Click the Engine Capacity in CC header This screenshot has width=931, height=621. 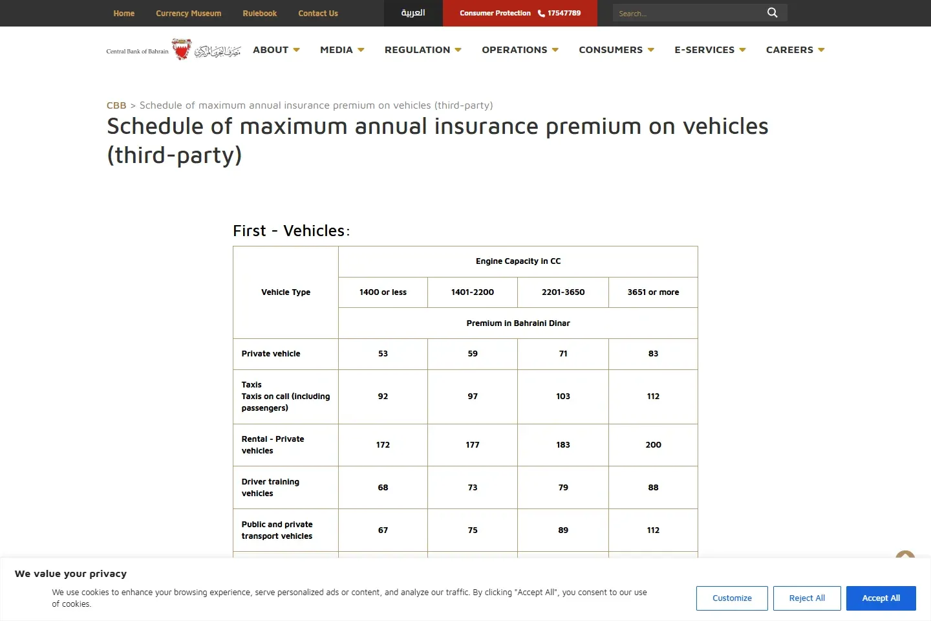click(x=518, y=261)
